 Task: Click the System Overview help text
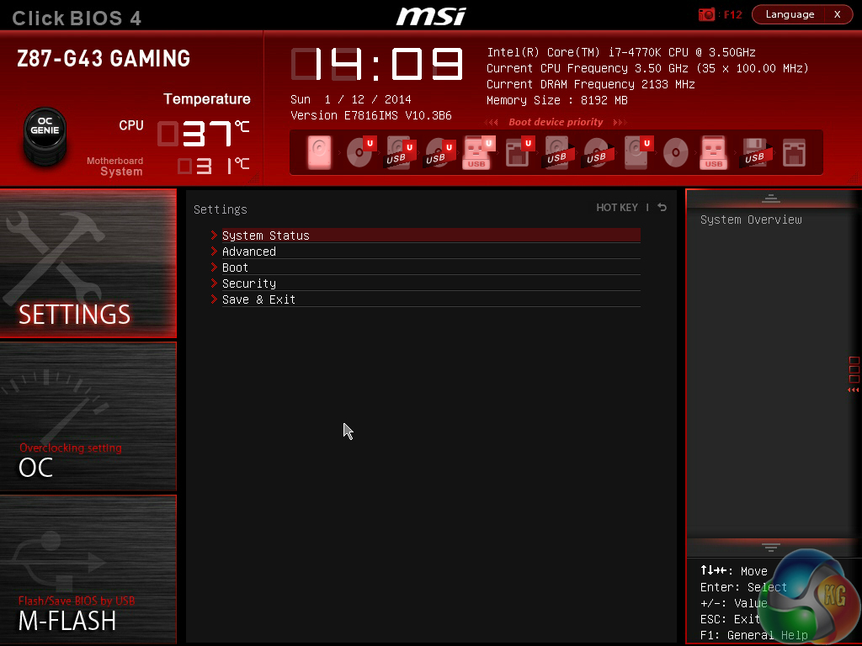click(x=751, y=220)
